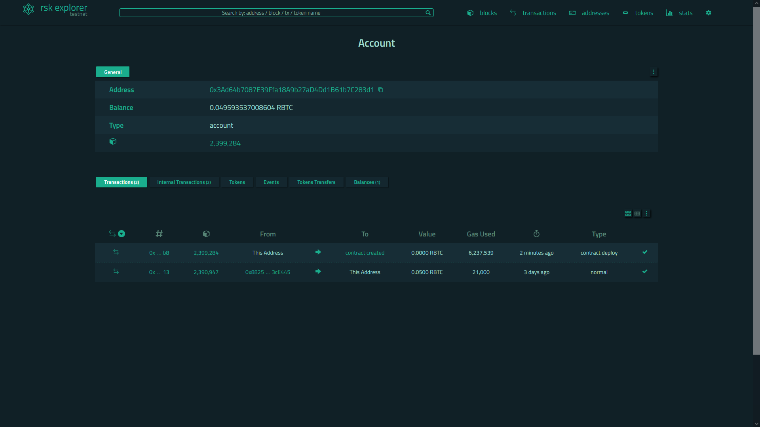The height and width of the screenshot is (427, 760).
Task: Switch the transactions list to grid view
Action: (628, 213)
